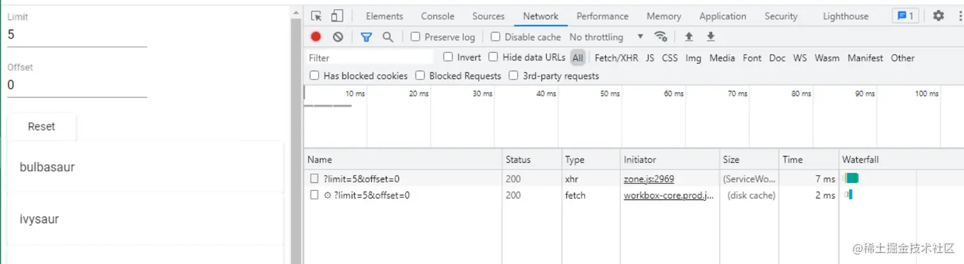Viewport: 964px width, 264px height.
Task: Stop recording network log red button
Action: 316,37
